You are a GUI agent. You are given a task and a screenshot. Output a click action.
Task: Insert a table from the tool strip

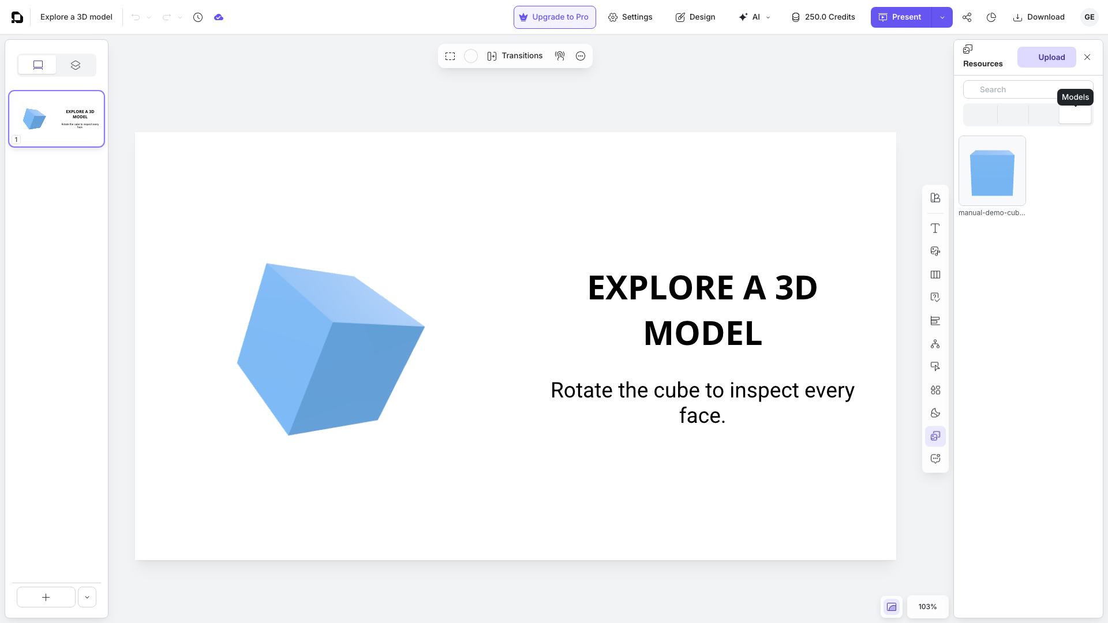[x=935, y=275]
